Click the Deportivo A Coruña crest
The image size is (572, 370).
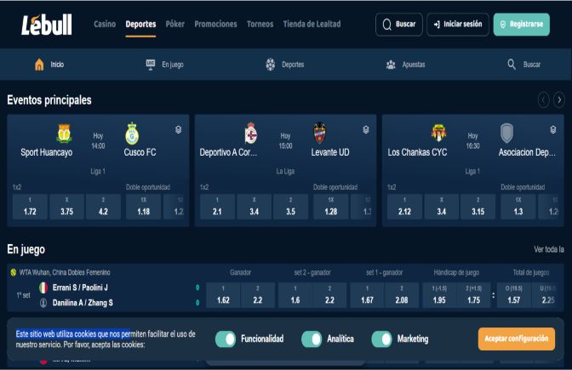[x=251, y=133]
